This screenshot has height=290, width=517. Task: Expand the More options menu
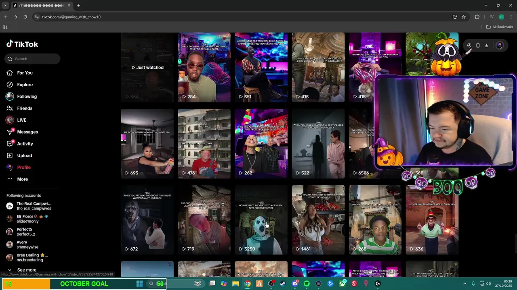22,179
